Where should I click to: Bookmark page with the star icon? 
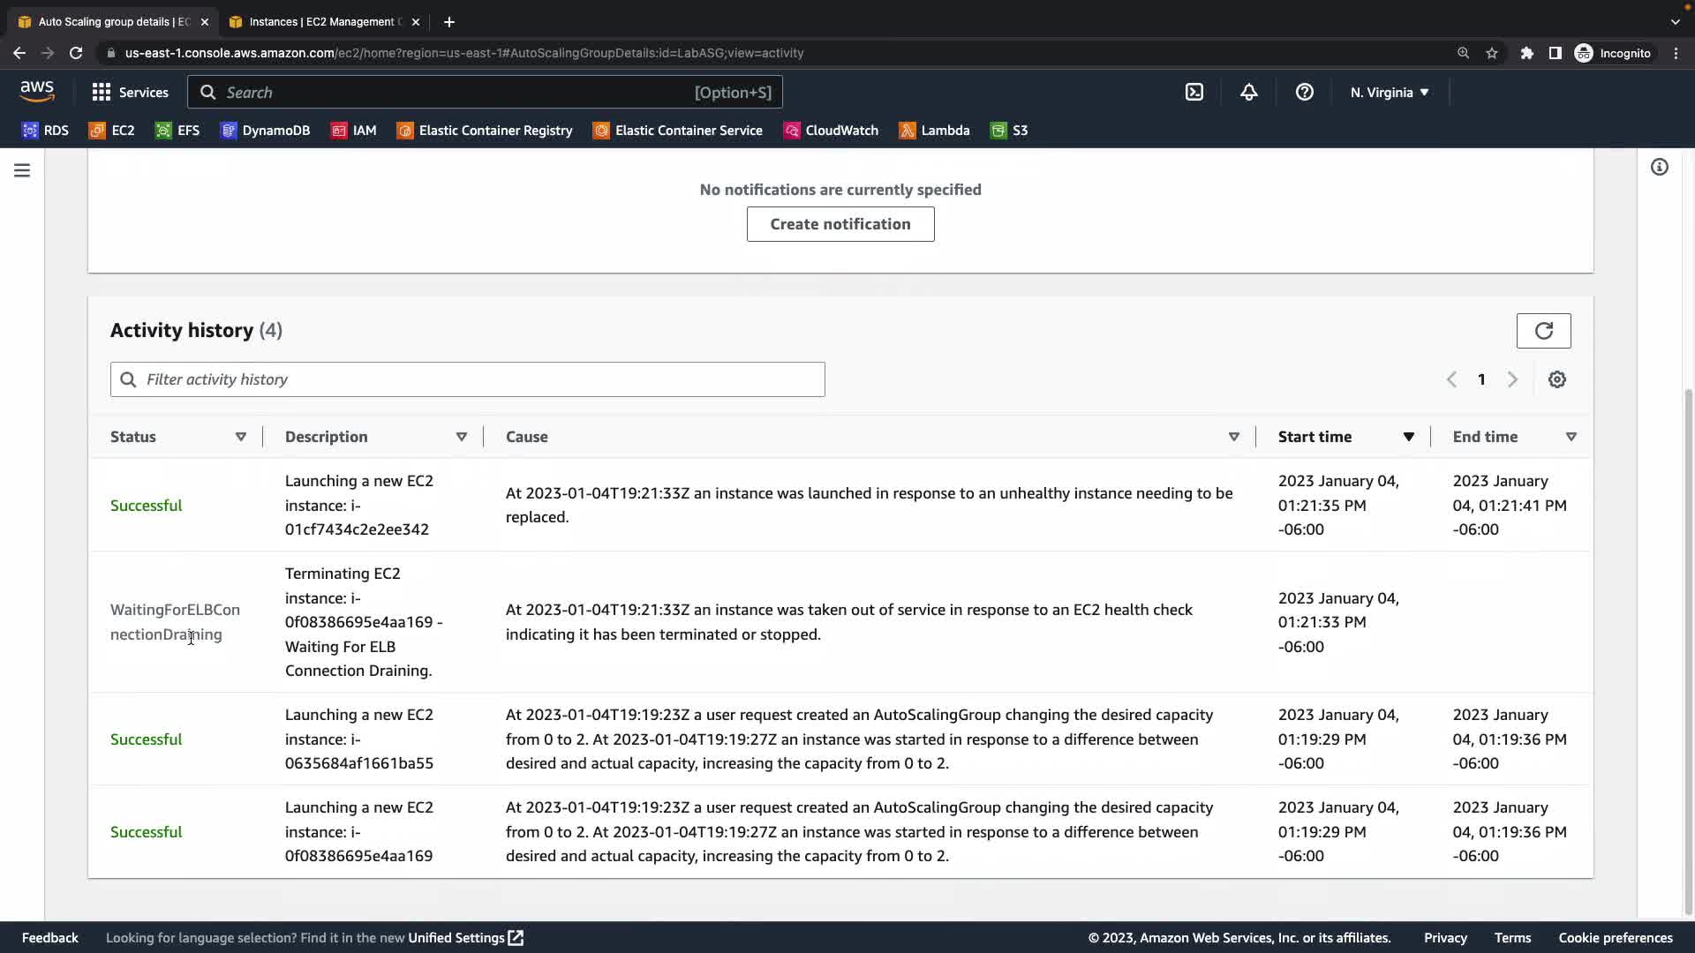coord(1492,53)
